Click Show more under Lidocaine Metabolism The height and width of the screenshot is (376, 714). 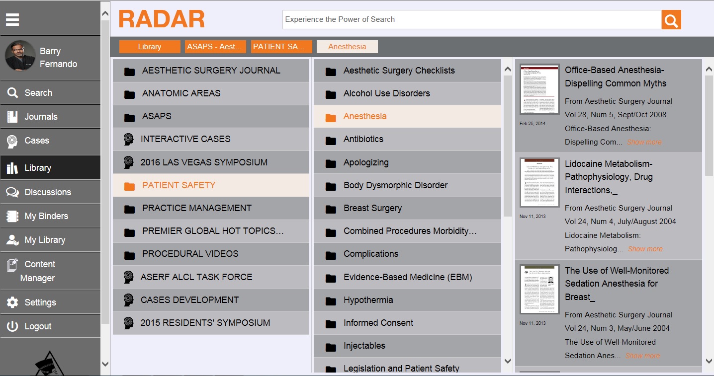click(645, 249)
